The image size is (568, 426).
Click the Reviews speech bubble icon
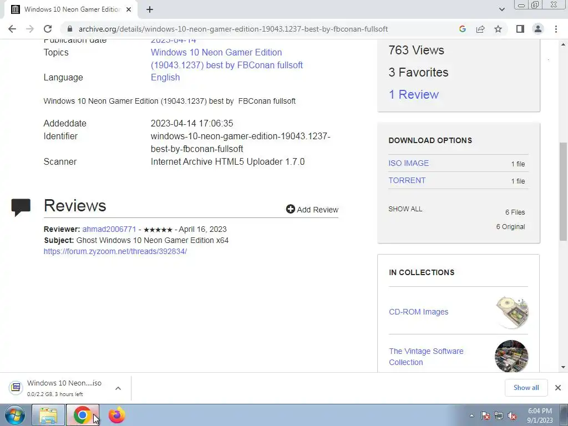pos(21,207)
